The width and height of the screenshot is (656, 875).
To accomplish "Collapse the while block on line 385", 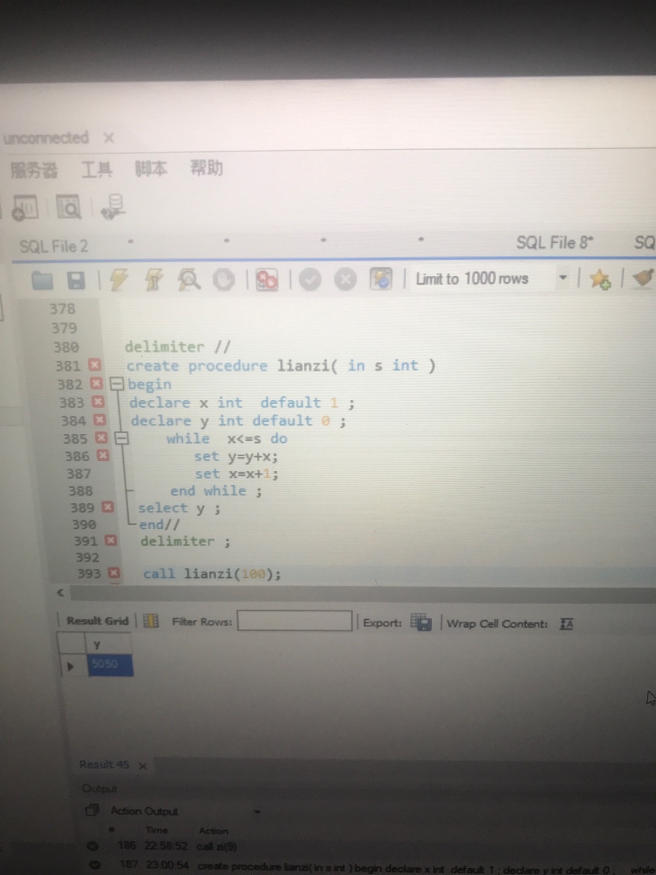I will (121, 438).
